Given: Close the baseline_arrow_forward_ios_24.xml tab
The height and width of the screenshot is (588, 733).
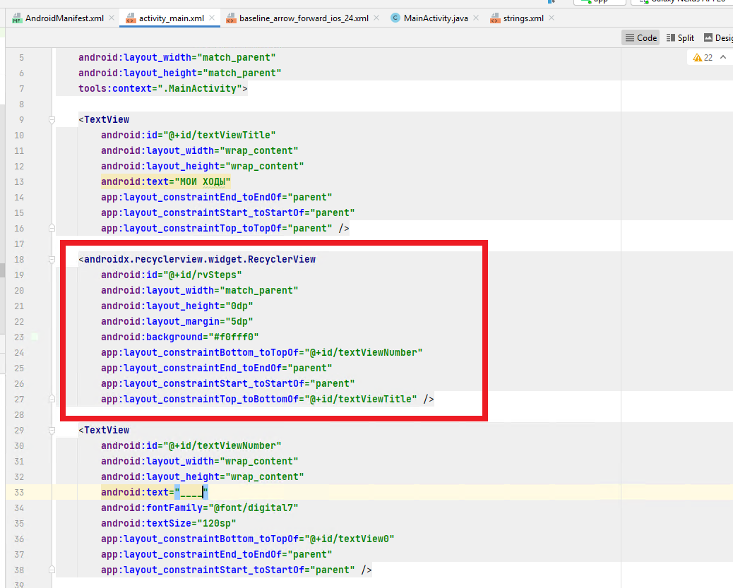Looking at the screenshot, I should click(x=376, y=18).
